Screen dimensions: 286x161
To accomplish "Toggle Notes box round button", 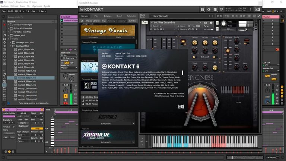I will pos(42,110).
